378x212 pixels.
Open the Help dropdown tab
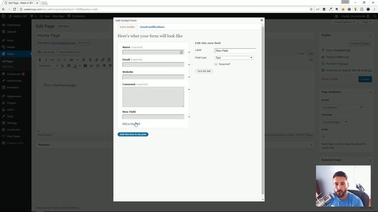point(366,22)
